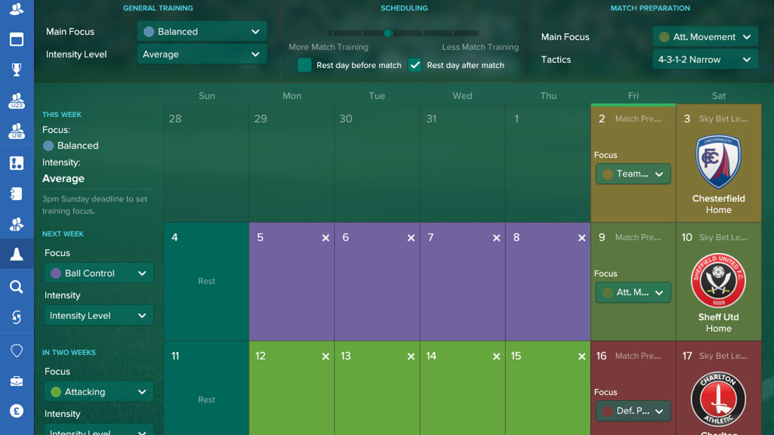Open the Average intensity level dropdown
774x435 pixels.
[202, 54]
